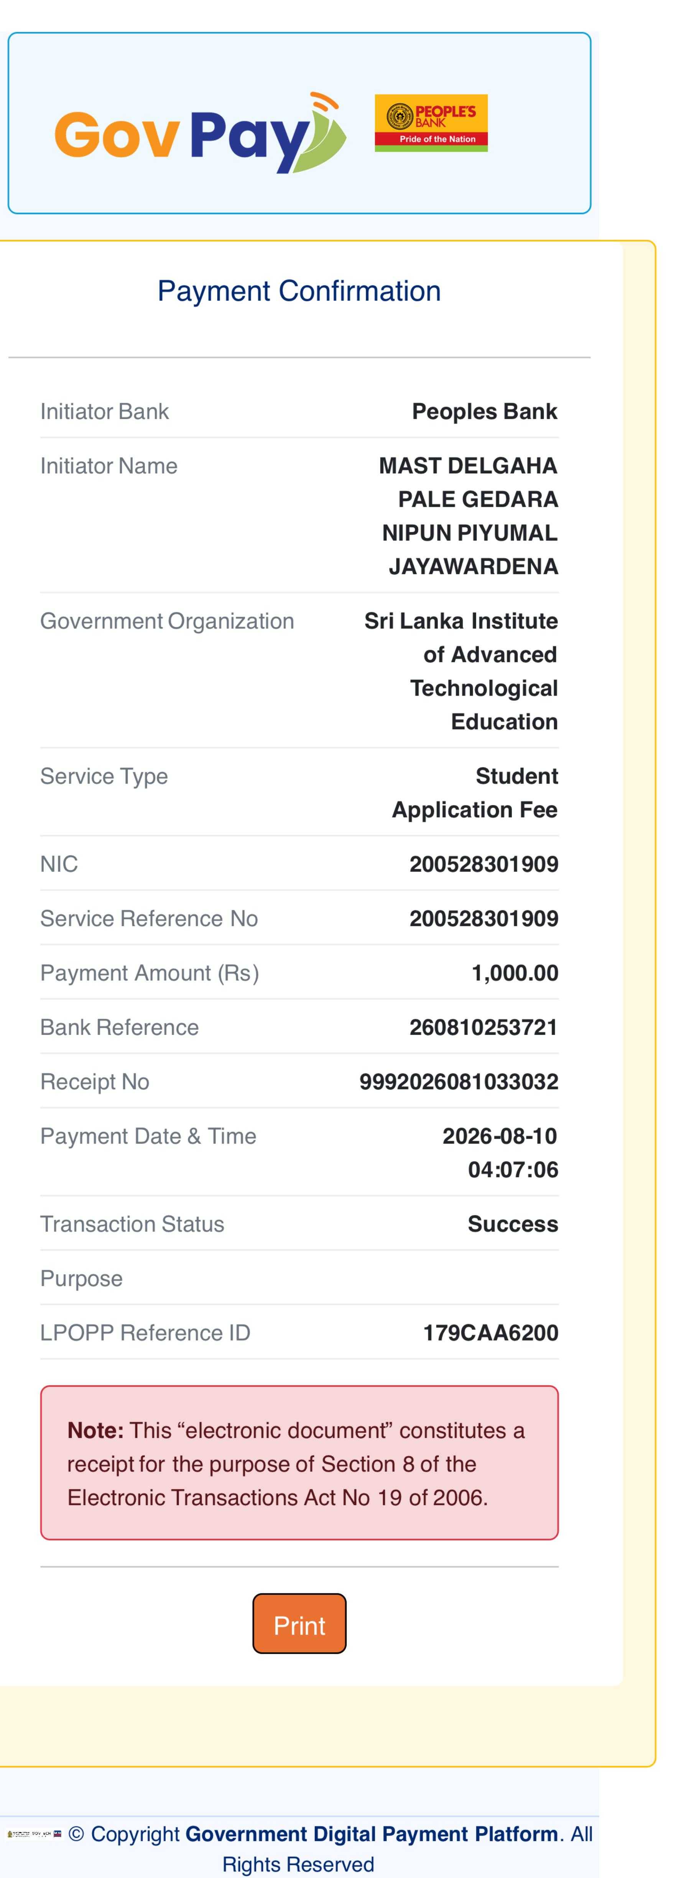The width and height of the screenshot is (676, 1878).
Task: Click the NIC value 200528301909
Action: [x=484, y=864]
